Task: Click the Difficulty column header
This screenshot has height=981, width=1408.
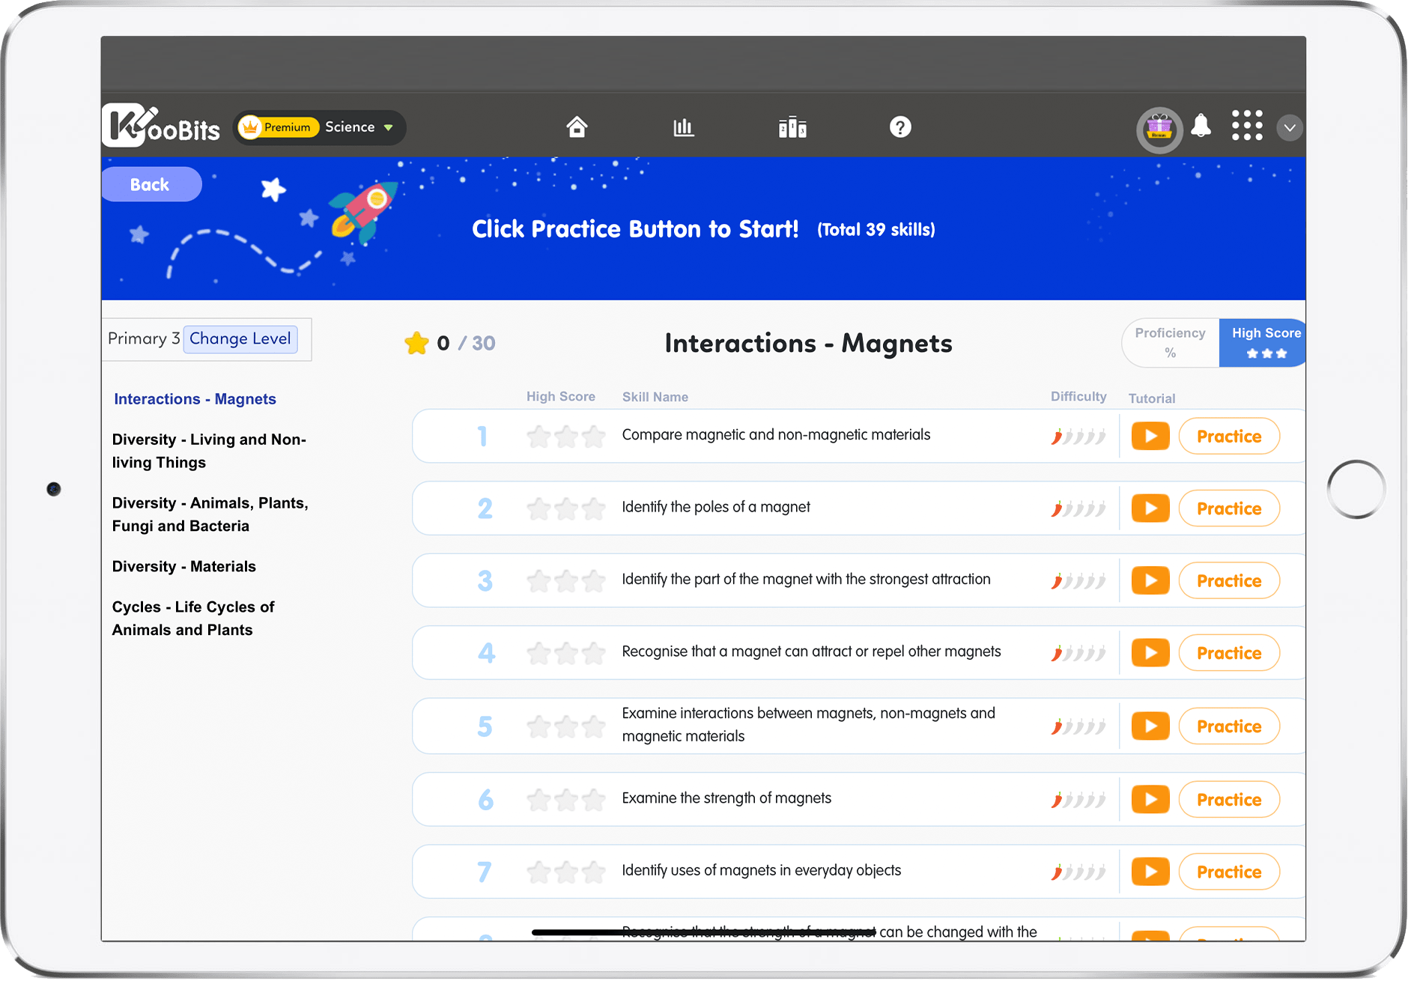Action: pos(1078,397)
